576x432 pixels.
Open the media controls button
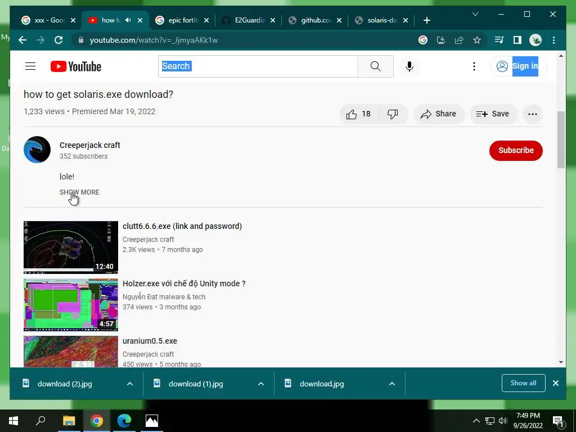coord(499,40)
